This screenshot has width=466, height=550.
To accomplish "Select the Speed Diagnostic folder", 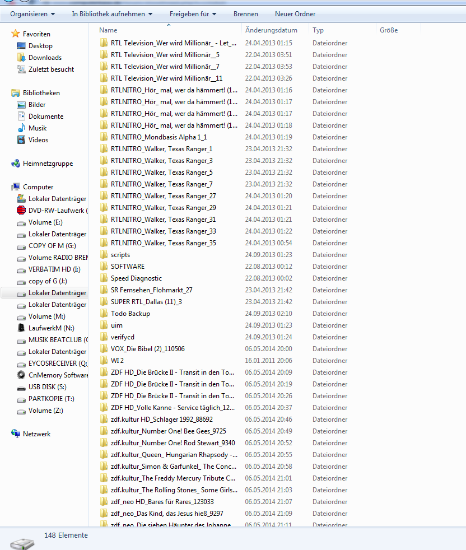I will click(x=136, y=278).
